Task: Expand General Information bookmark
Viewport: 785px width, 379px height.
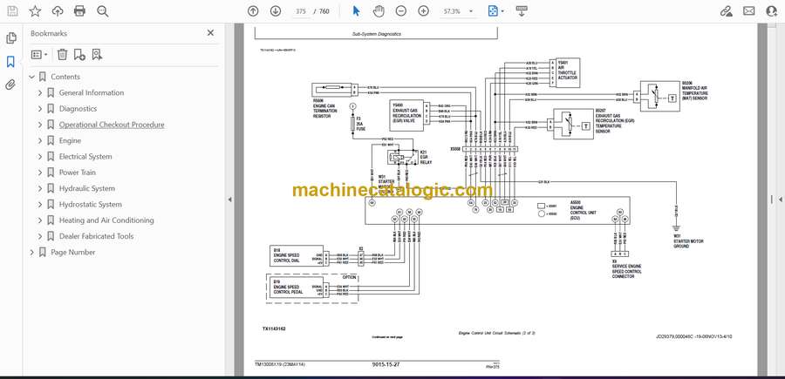Action: (x=40, y=93)
